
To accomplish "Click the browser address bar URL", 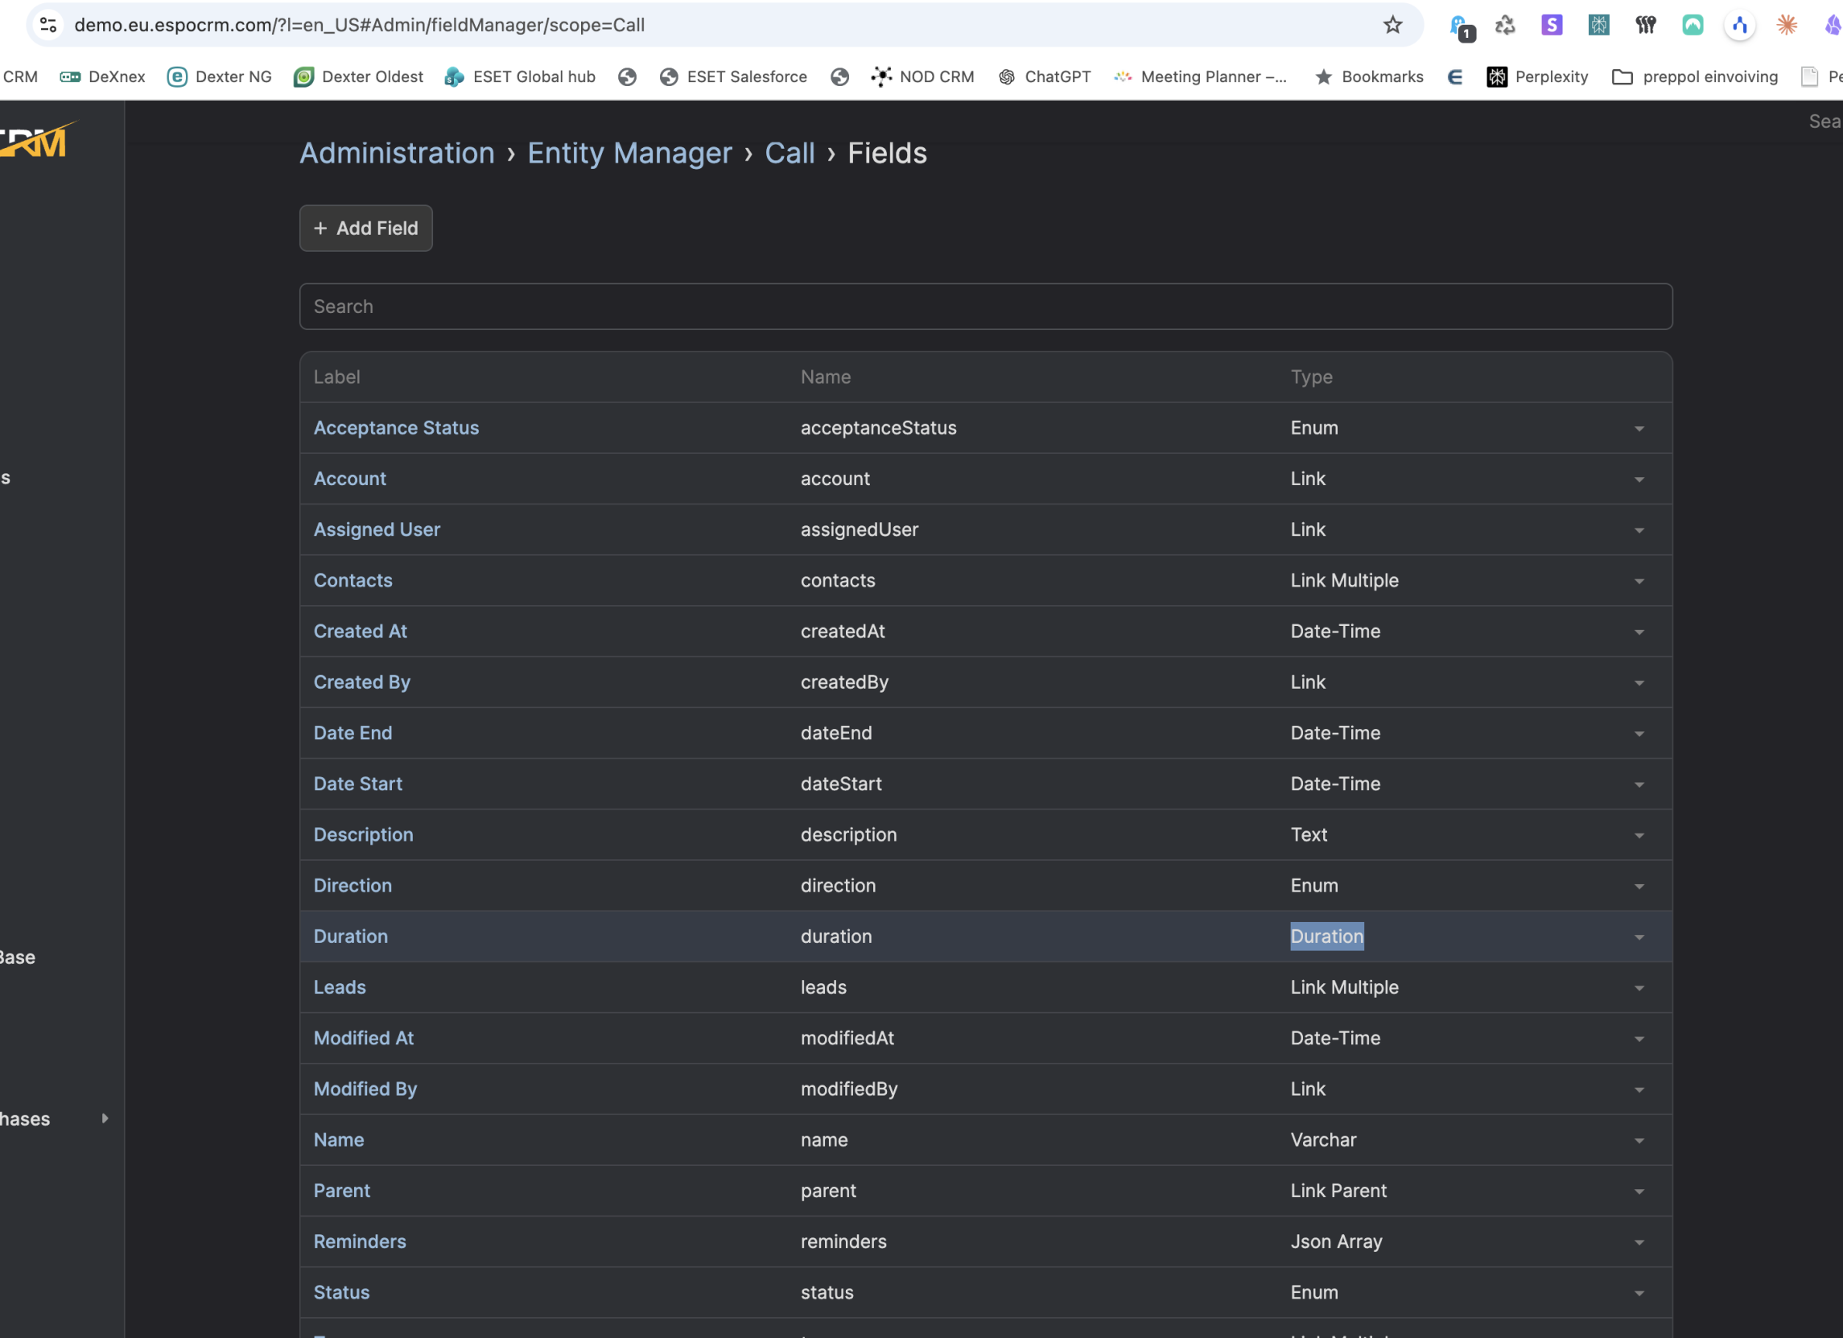I will [359, 25].
